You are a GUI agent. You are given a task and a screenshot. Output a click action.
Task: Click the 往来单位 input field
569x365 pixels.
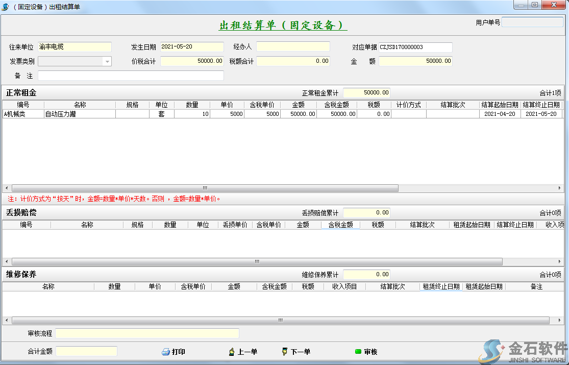coord(75,47)
